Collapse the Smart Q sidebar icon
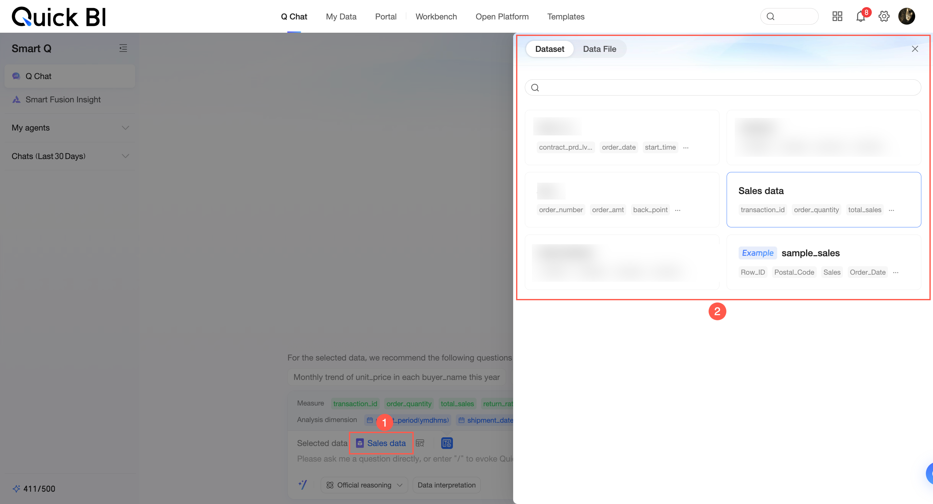The height and width of the screenshot is (504, 933). pyautogui.click(x=123, y=48)
